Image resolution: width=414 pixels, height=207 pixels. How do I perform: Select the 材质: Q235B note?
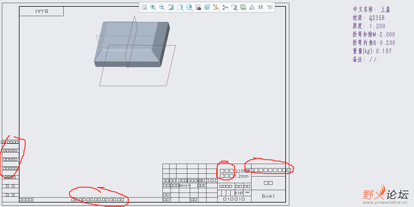(x=368, y=18)
